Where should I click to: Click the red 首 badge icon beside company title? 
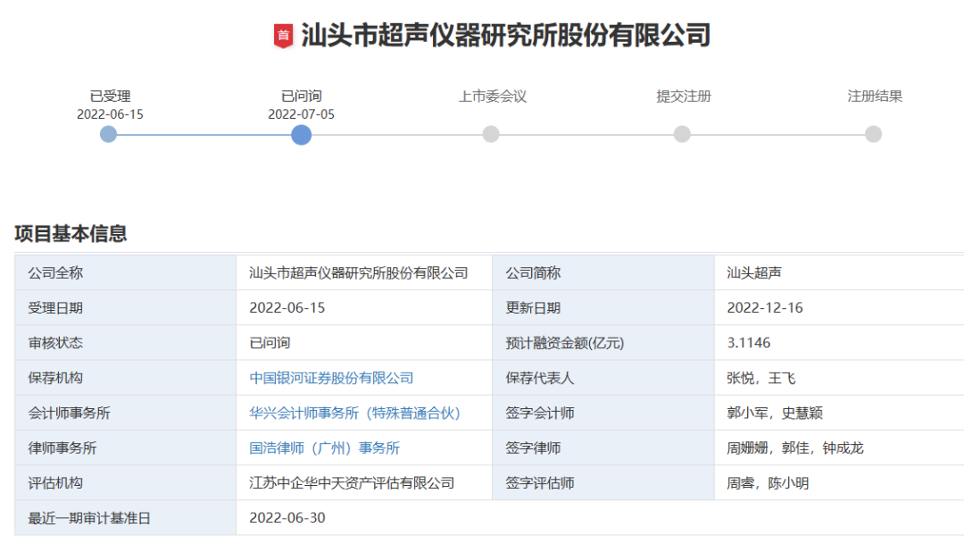tap(284, 36)
